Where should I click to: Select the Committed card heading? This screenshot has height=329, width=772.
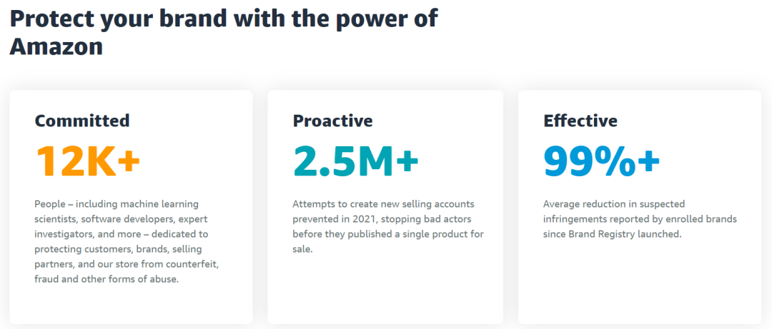[82, 121]
